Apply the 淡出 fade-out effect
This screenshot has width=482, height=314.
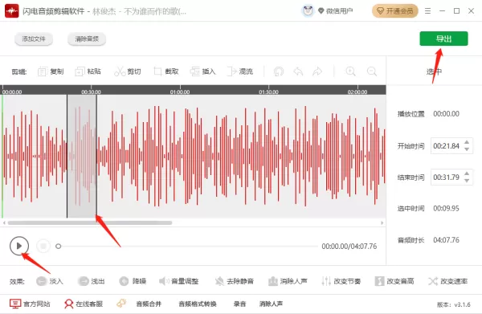click(x=92, y=281)
